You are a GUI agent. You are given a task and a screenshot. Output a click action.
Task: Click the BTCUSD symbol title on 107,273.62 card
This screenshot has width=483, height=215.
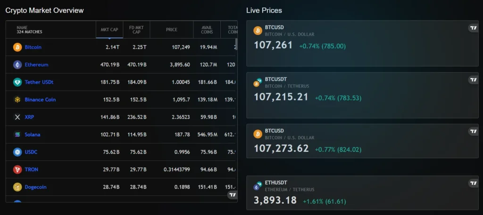[275, 131]
